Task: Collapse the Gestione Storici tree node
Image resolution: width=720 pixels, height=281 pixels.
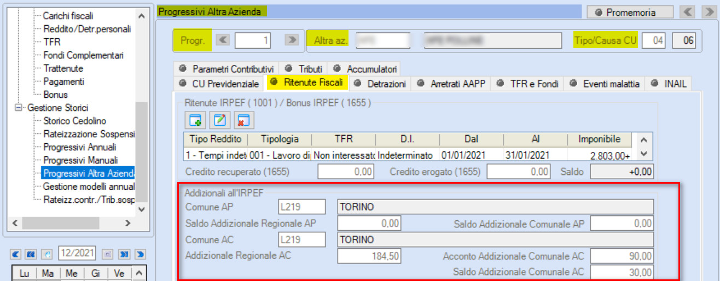Action: pyautogui.click(x=20, y=108)
